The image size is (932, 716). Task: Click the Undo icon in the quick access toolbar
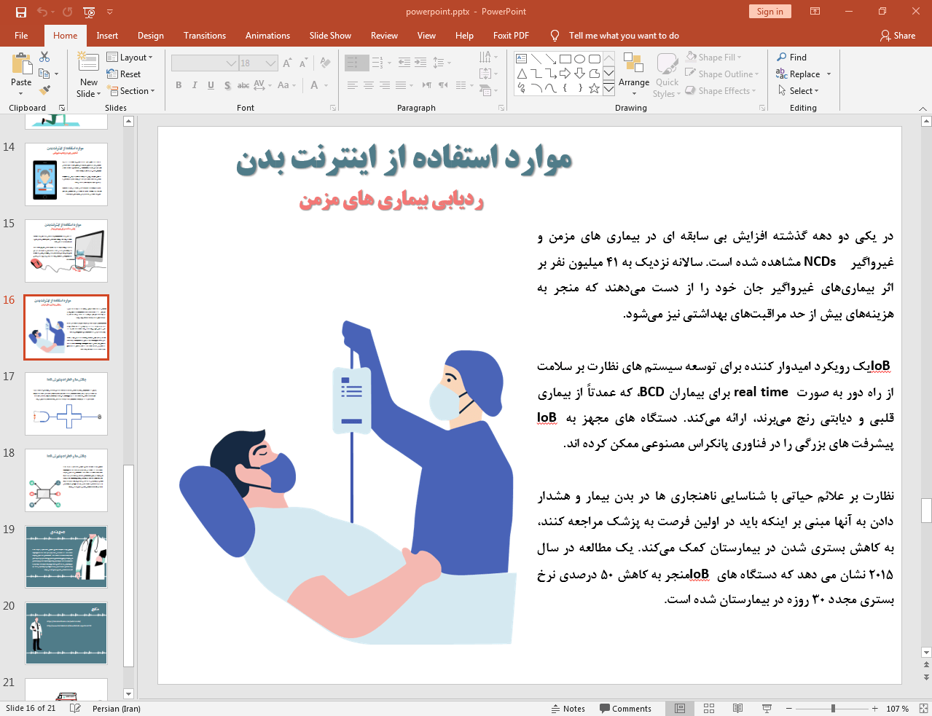pos(42,12)
